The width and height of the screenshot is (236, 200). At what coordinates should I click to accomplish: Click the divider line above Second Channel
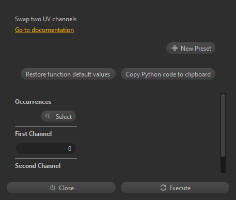46,158
